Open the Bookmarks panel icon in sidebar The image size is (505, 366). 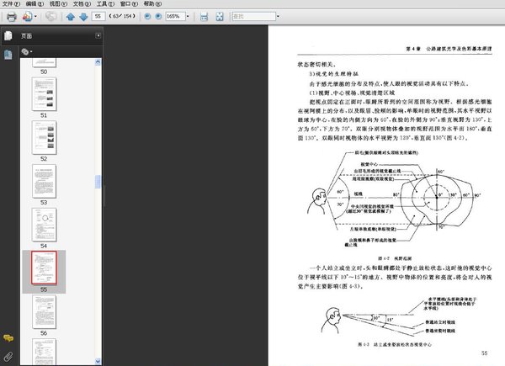(x=8, y=54)
